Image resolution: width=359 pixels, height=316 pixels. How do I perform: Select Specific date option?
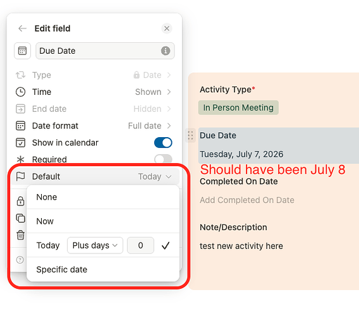[103, 269]
